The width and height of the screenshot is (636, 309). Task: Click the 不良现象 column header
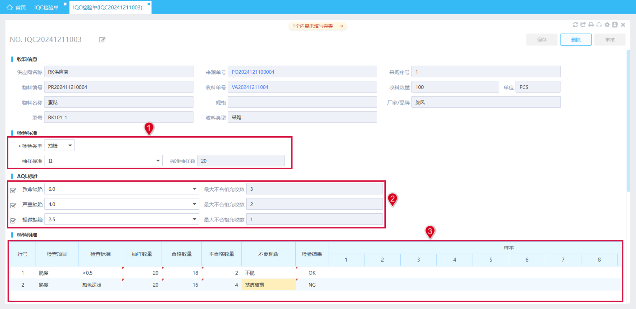[269, 254]
